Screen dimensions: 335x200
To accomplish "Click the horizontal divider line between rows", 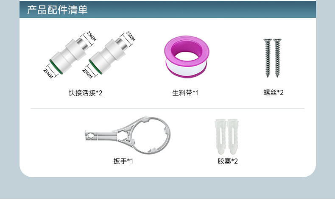I will tap(167, 108).
